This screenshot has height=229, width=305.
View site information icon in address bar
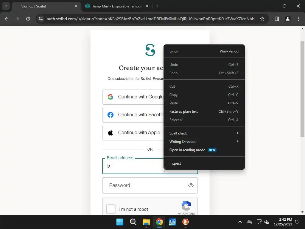click(41, 19)
